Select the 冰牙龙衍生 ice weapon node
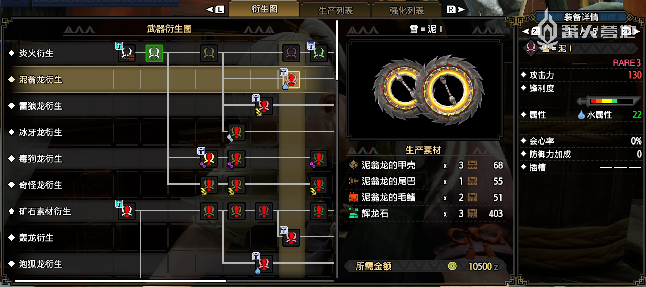Screen dimensions: 646x287 [236, 132]
